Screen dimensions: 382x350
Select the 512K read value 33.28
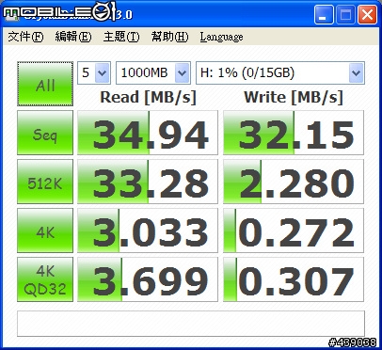click(x=148, y=182)
